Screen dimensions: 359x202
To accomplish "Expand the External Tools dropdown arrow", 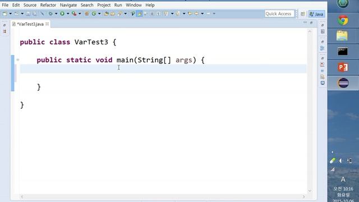I will click(x=80, y=13).
